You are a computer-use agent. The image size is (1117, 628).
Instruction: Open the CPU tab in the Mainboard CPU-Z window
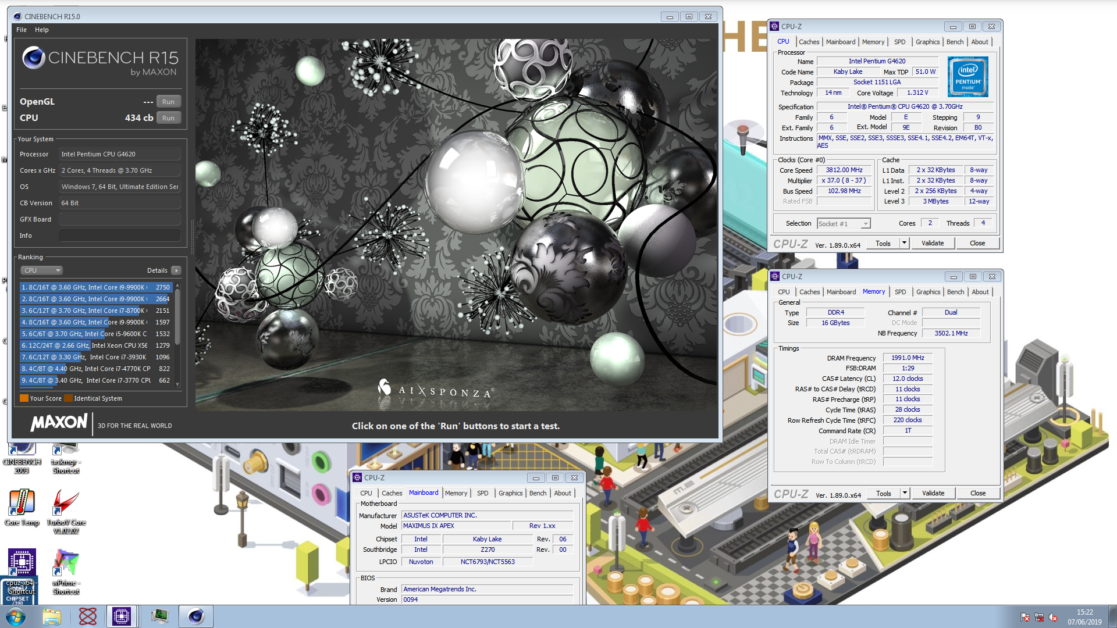(x=366, y=493)
